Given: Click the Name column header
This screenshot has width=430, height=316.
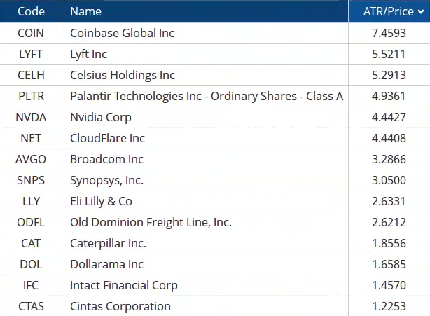Looking at the screenshot, I should (x=85, y=11).
